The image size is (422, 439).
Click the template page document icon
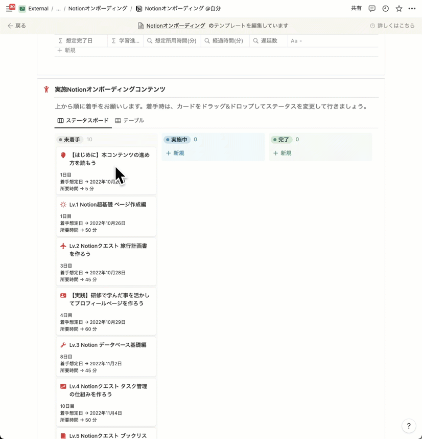click(141, 26)
